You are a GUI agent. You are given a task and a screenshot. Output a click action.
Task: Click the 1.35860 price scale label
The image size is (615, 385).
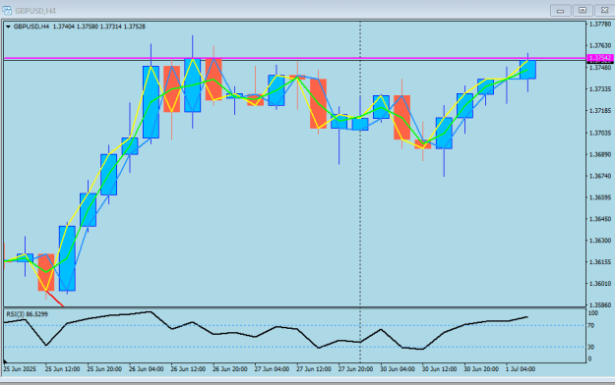click(x=600, y=304)
